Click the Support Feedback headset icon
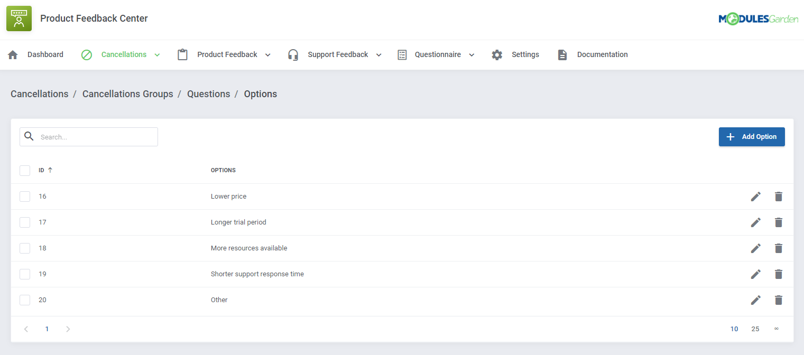The width and height of the screenshot is (804, 355). [293, 54]
